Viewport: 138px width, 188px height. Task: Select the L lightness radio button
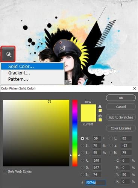pyautogui.click(x=111, y=138)
